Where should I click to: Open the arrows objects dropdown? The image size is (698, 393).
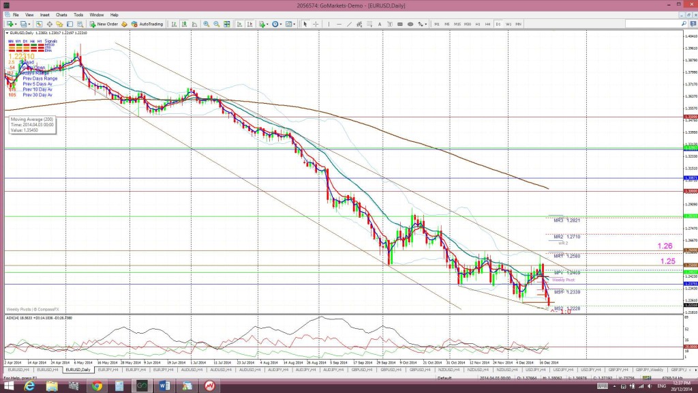[x=422, y=24]
